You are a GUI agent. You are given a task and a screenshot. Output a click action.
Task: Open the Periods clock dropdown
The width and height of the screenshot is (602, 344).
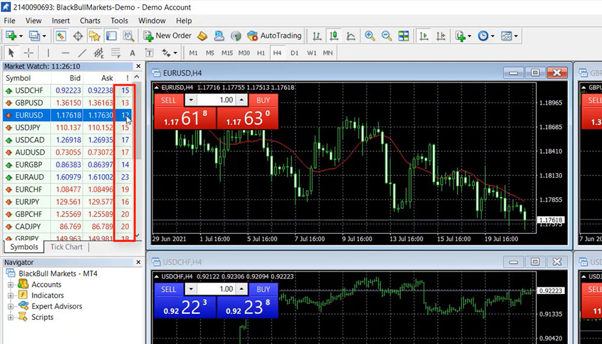(486, 36)
